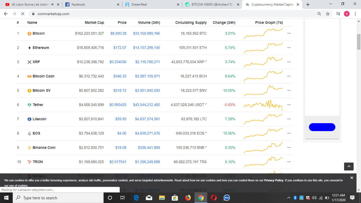Click the volume icon in the system tray

314,198
